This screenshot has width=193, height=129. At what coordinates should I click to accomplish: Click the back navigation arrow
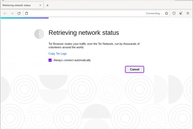tap(5, 14)
